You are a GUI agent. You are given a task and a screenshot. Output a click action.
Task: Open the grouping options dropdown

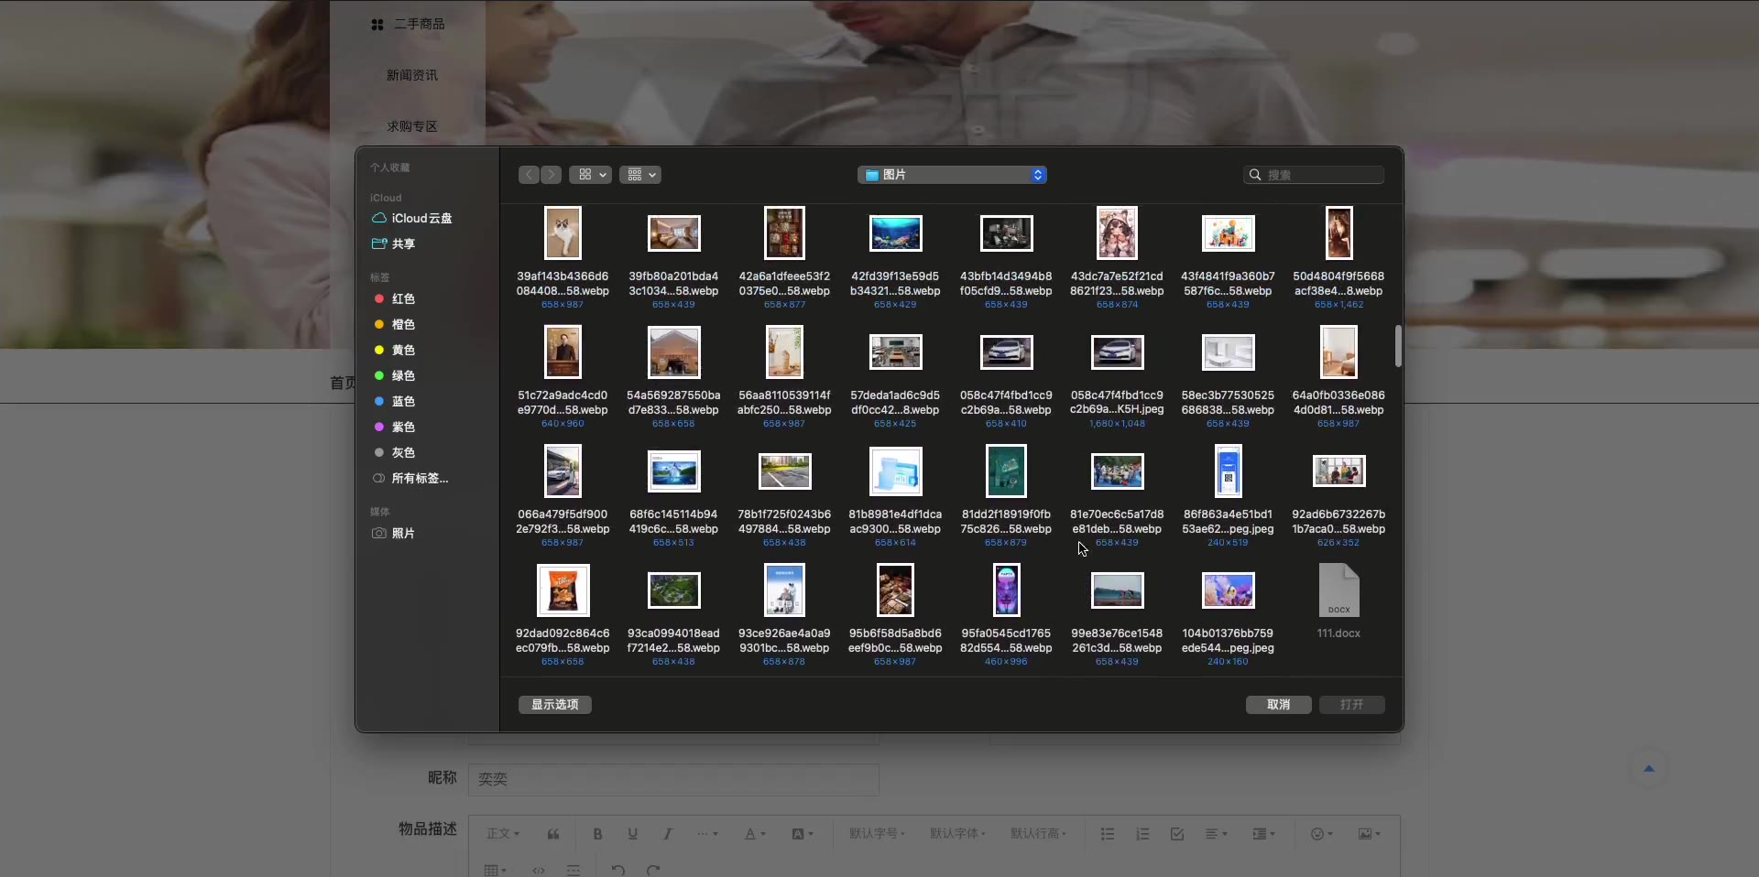click(640, 175)
